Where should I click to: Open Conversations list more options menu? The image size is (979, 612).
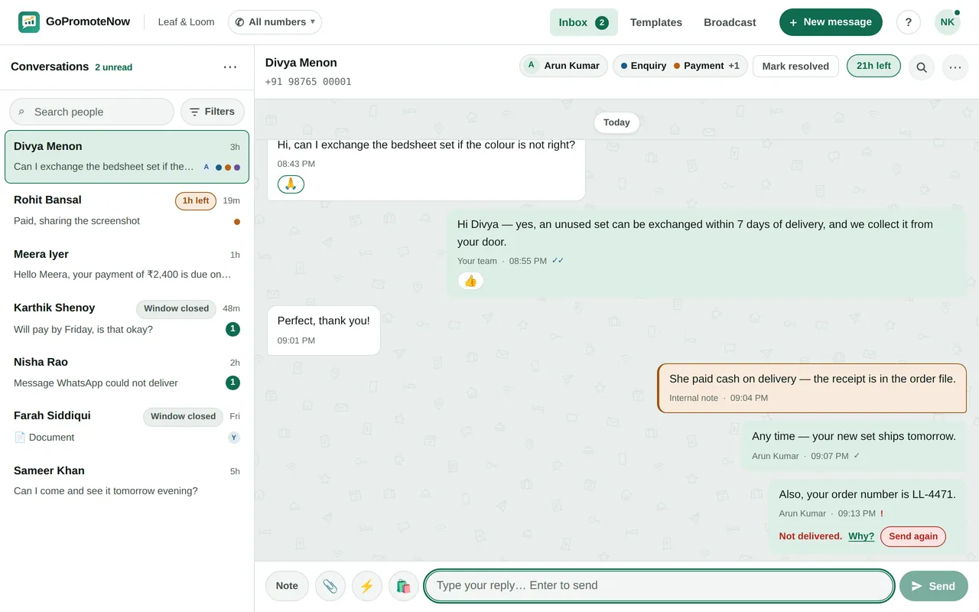click(230, 67)
